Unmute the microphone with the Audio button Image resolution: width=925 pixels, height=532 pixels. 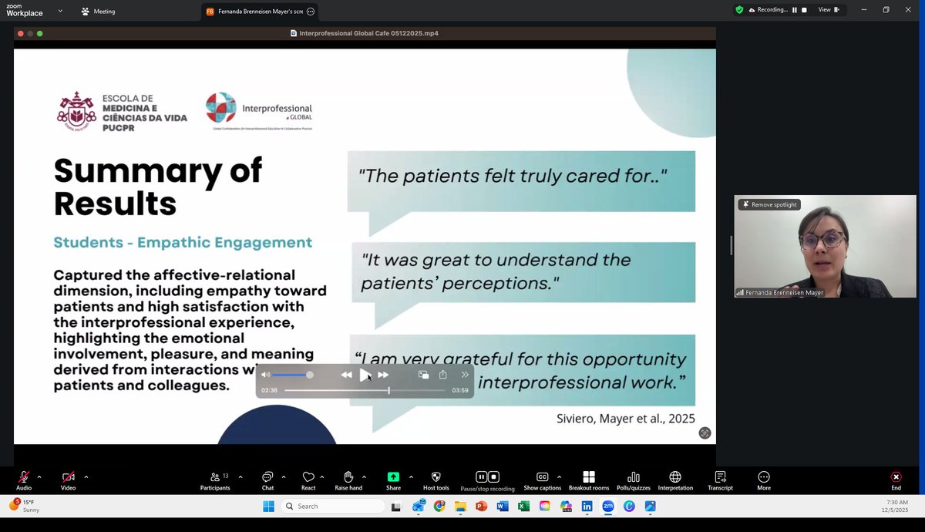tap(24, 480)
